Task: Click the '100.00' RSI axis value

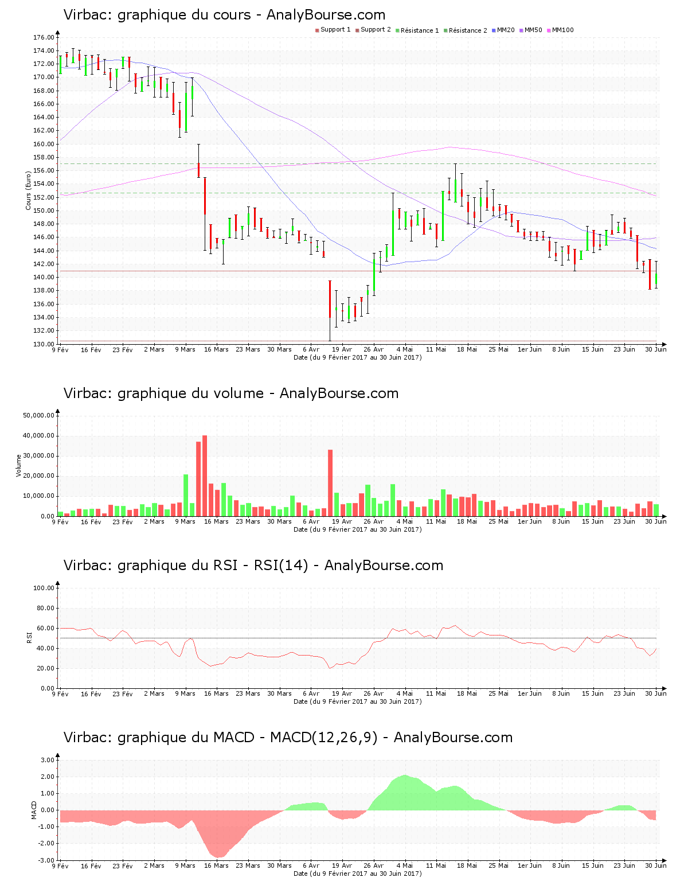Action: click(44, 588)
